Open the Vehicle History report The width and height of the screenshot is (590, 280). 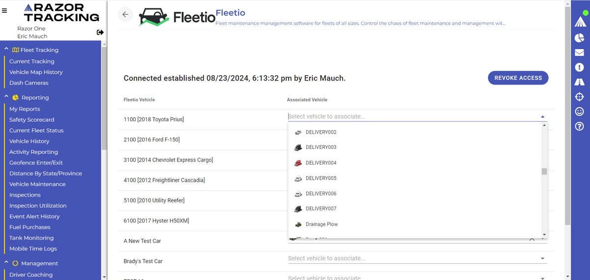coord(29,141)
